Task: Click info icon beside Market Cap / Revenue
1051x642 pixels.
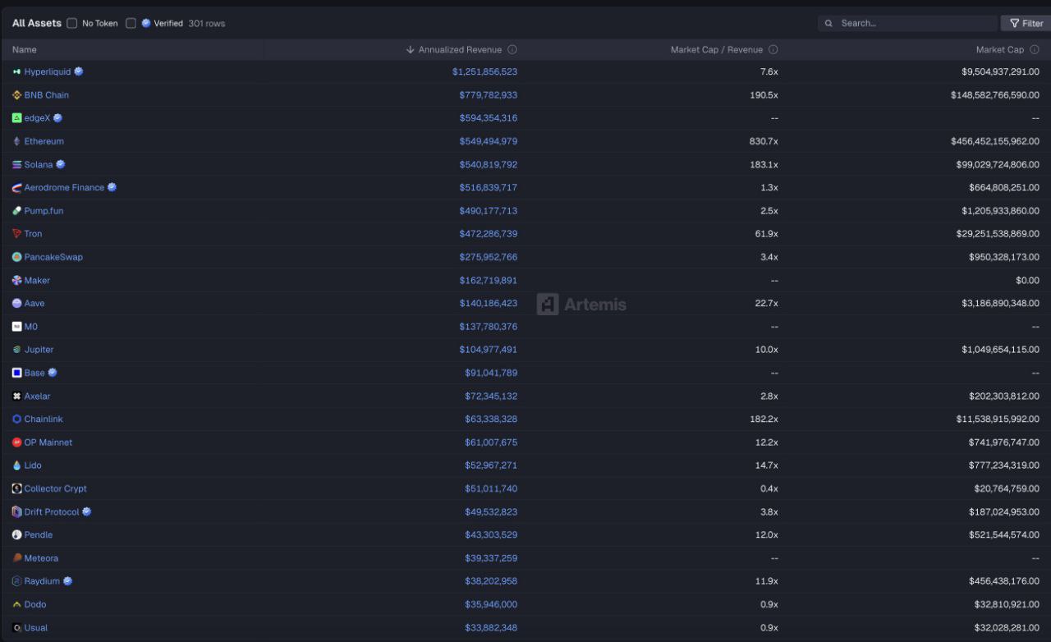Action: coord(773,50)
